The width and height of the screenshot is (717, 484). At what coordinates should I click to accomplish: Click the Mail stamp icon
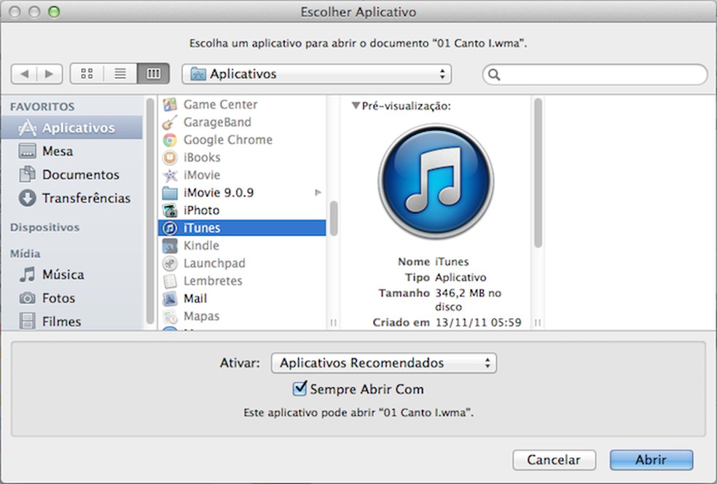pos(170,298)
